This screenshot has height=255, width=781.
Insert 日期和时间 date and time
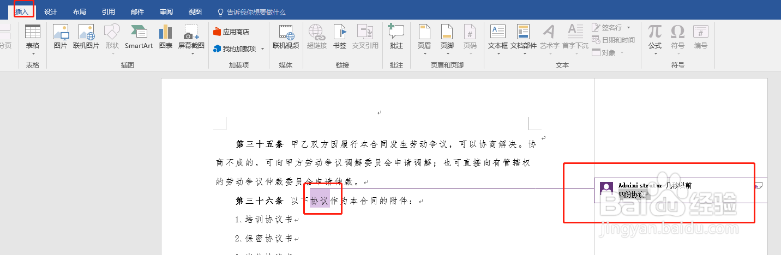614,40
